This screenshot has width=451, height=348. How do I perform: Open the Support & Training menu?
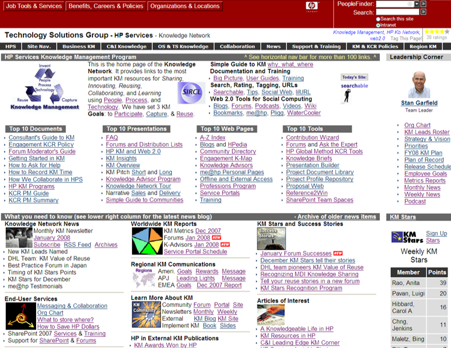[x=316, y=47]
